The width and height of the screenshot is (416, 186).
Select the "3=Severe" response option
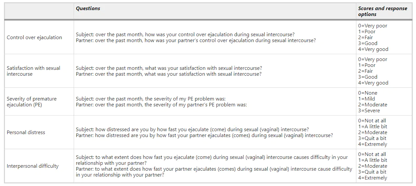click(369, 111)
